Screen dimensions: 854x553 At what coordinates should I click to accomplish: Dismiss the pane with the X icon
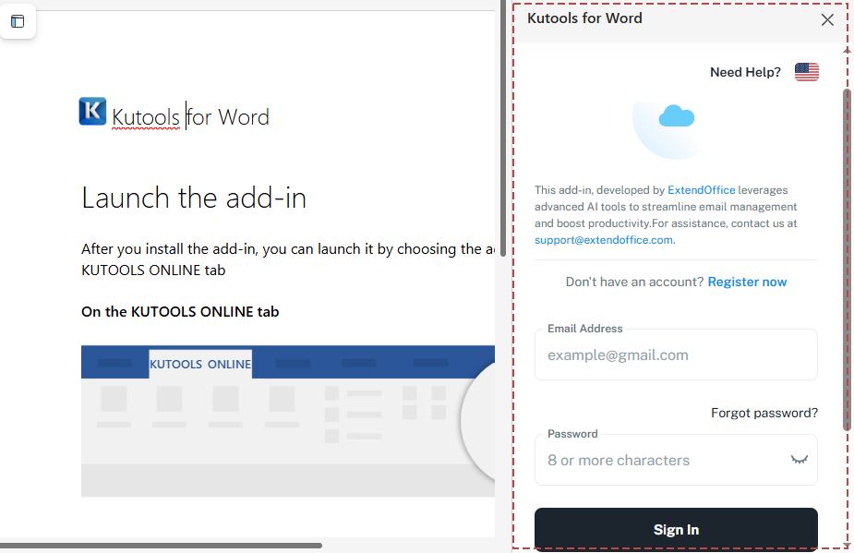coord(827,19)
